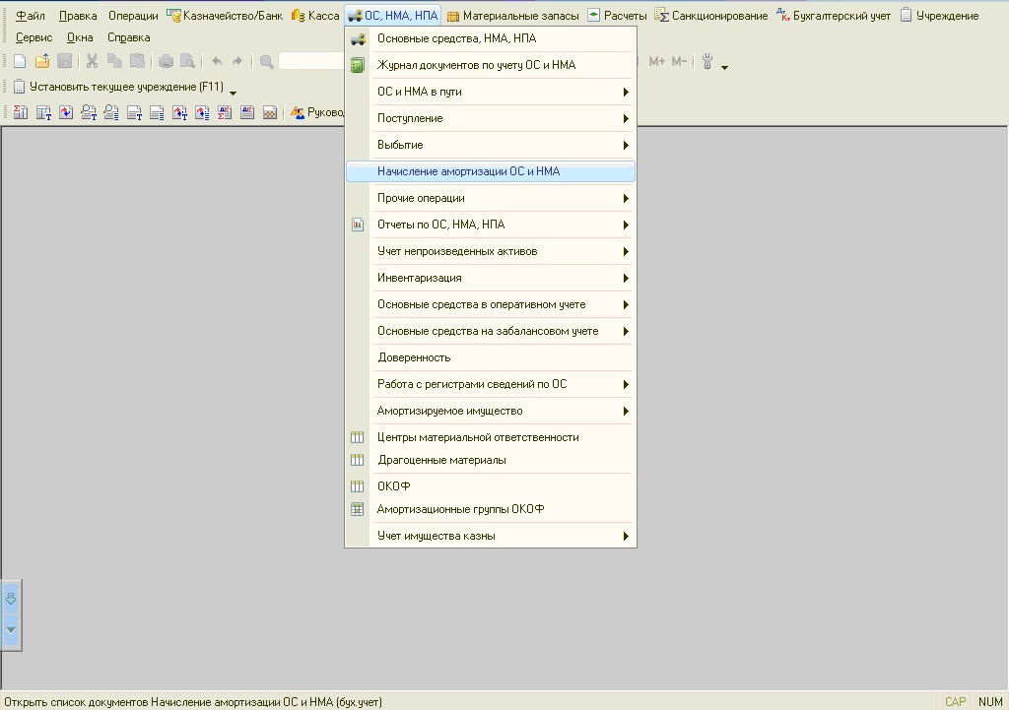This screenshot has width=1009, height=710.
Task: Expand ОС и НМА в пути submenu
Action: tap(491, 92)
